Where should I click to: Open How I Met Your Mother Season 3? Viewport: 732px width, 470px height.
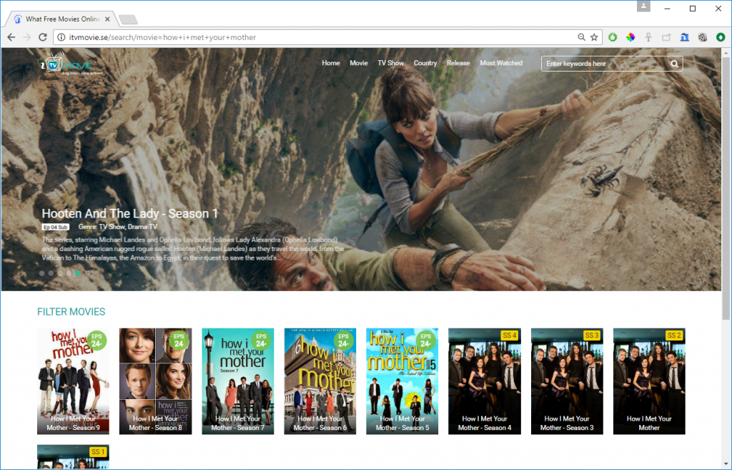pos(567,381)
